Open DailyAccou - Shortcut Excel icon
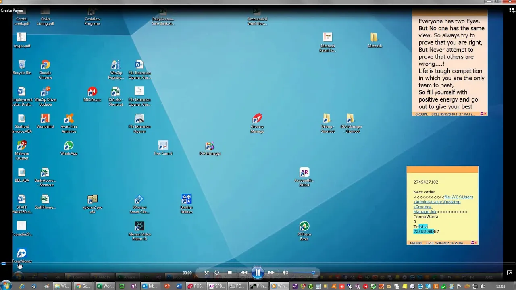 click(x=45, y=177)
